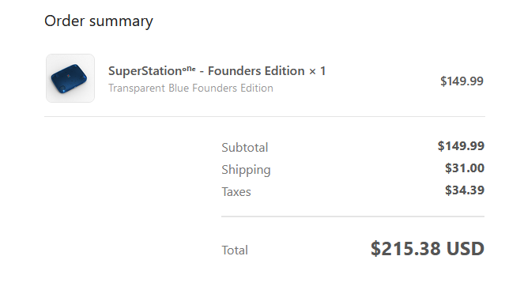
Task: Click the divider line below the product row
Action: (265, 117)
